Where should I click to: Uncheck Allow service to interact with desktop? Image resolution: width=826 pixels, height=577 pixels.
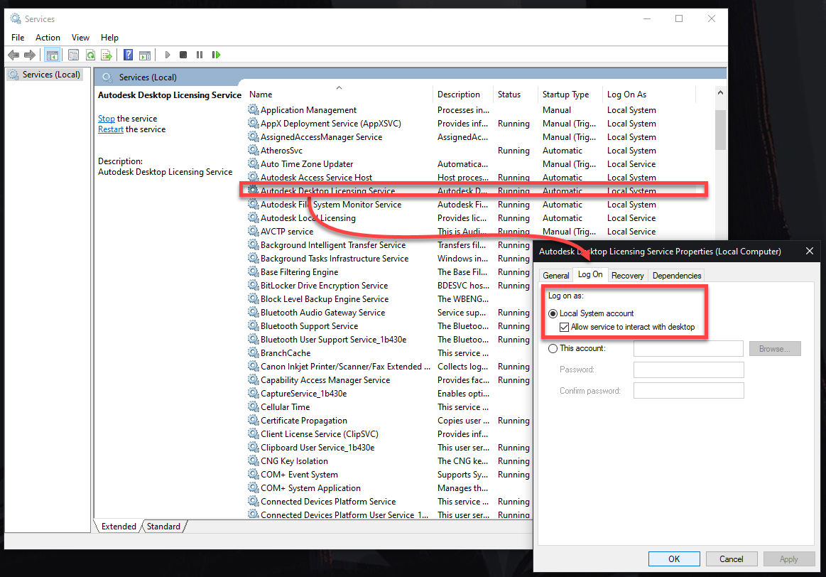click(x=565, y=327)
